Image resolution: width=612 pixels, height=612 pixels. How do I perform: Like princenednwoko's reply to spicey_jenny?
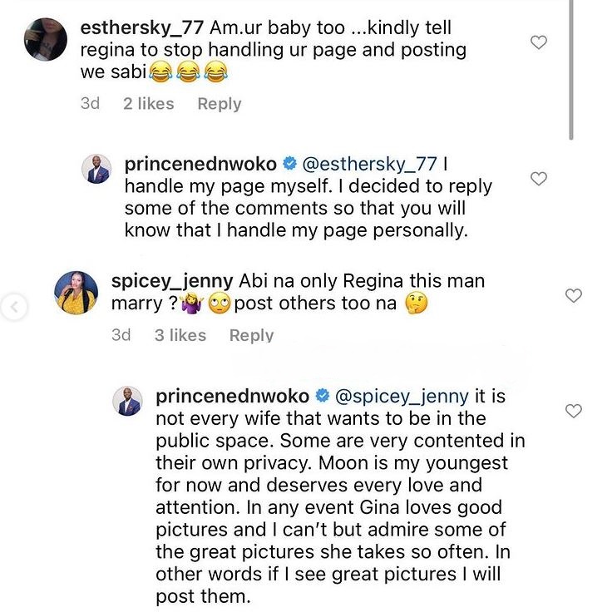(574, 411)
